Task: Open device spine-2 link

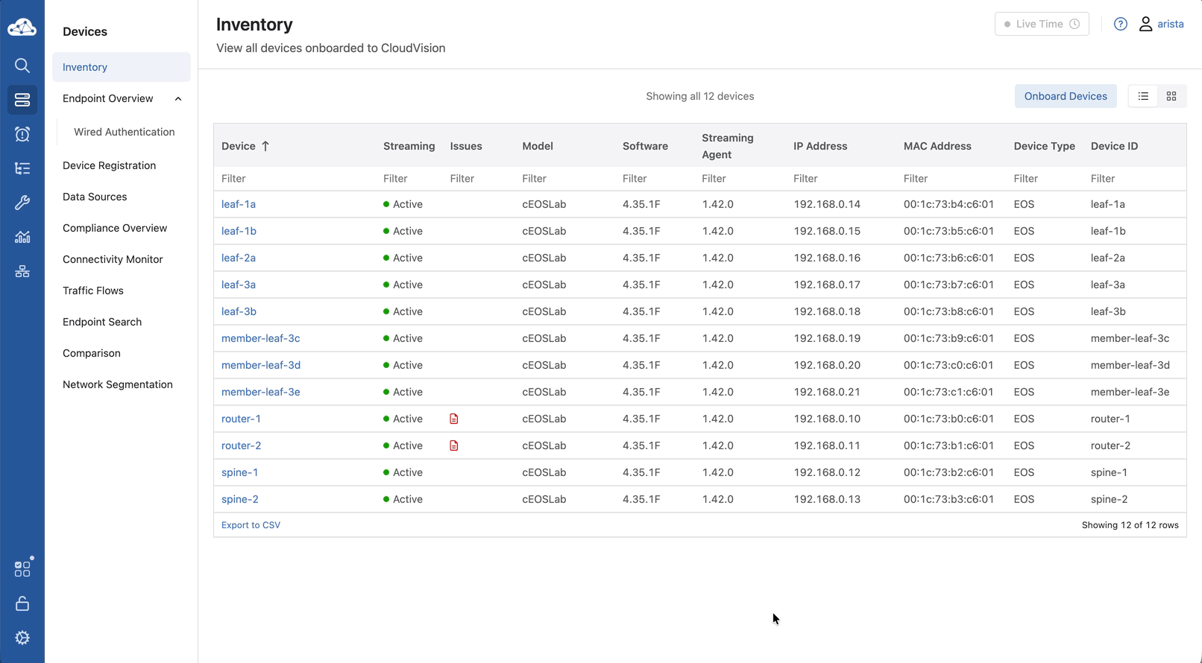Action: pos(240,499)
